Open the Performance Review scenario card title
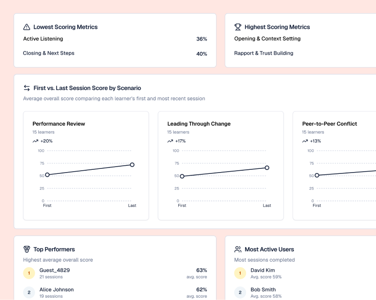This screenshot has height=300, width=376. (x=59, y=124)
